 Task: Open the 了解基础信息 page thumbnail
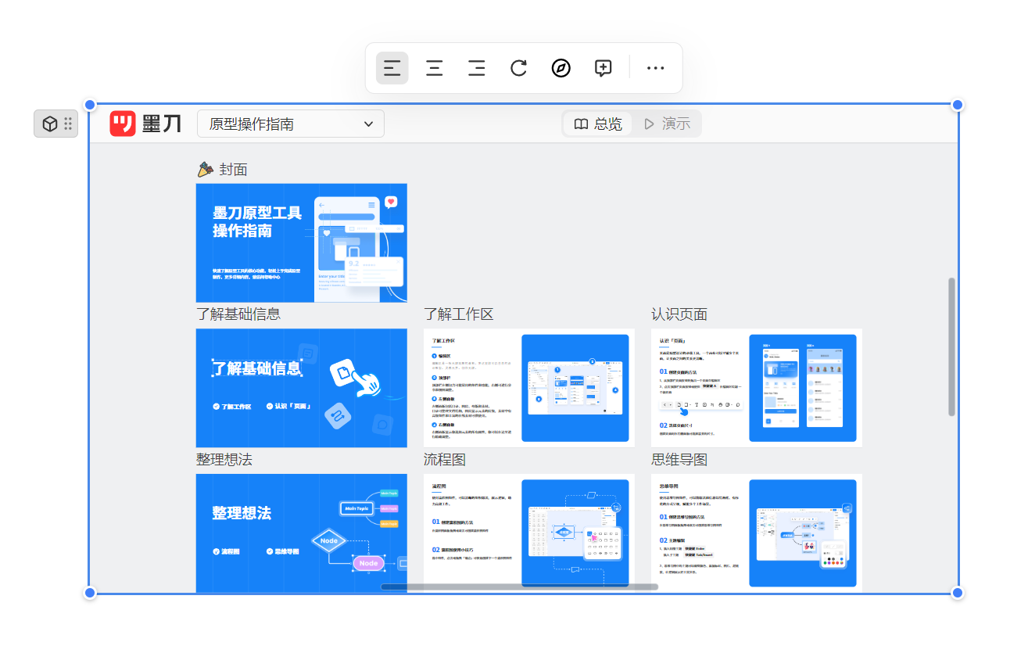pos(302,388)
